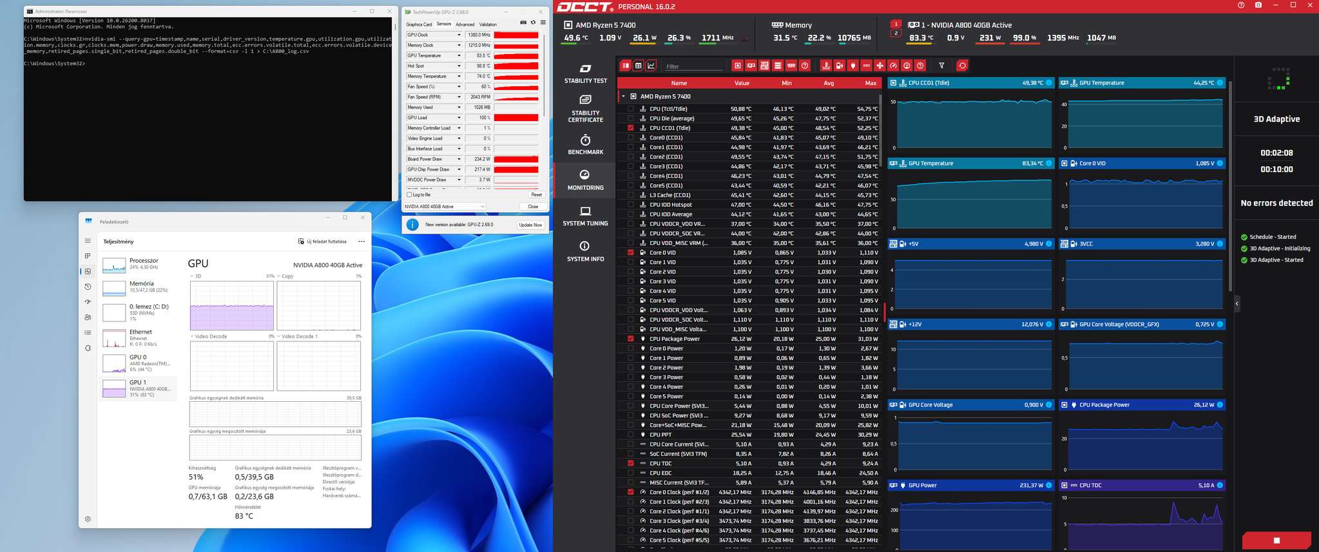Open 3D engine selector in Task Manager
This screenshot has width=1319, height=552.
tap(195, 276)
